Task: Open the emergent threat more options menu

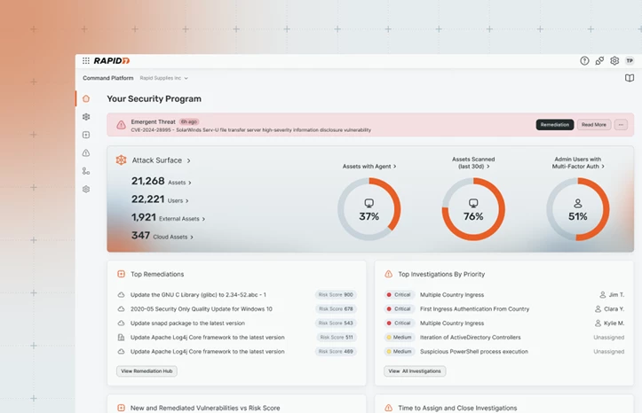Action: click(x=621, y=125)
